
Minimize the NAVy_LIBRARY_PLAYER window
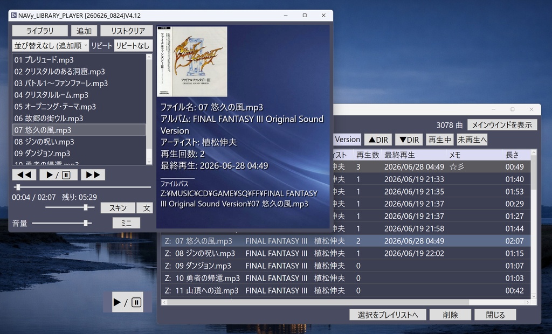click(x=286, y=16)
